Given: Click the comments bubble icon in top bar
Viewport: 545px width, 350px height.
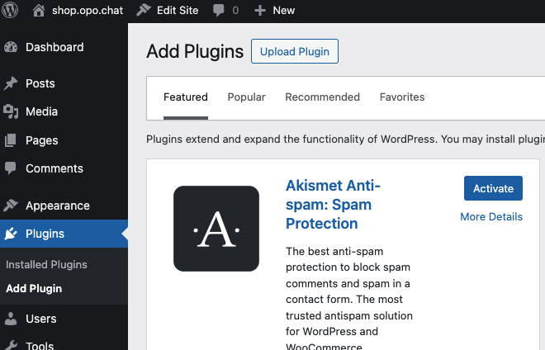Looking at the screenshot, I should 219,11.
